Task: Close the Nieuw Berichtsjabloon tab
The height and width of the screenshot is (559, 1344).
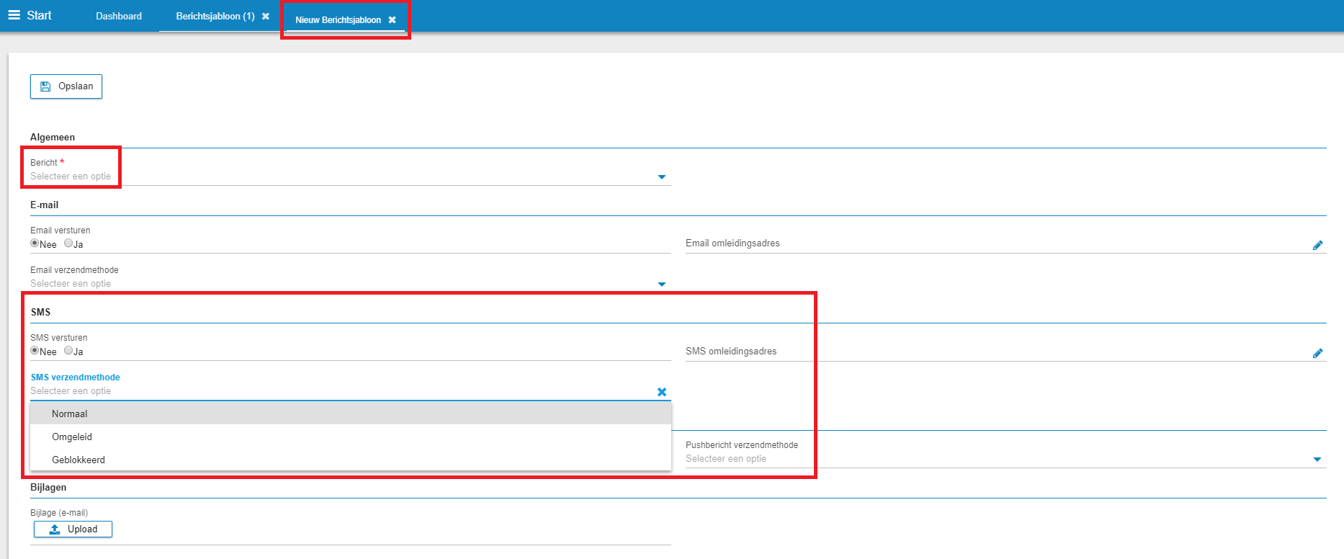Action: click(392, 20)
